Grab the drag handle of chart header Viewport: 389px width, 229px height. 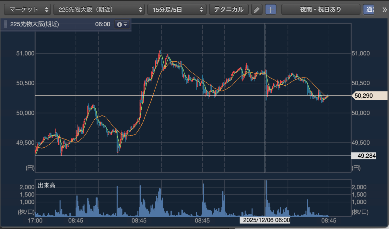pyautogui.click(x=5, y=24)
